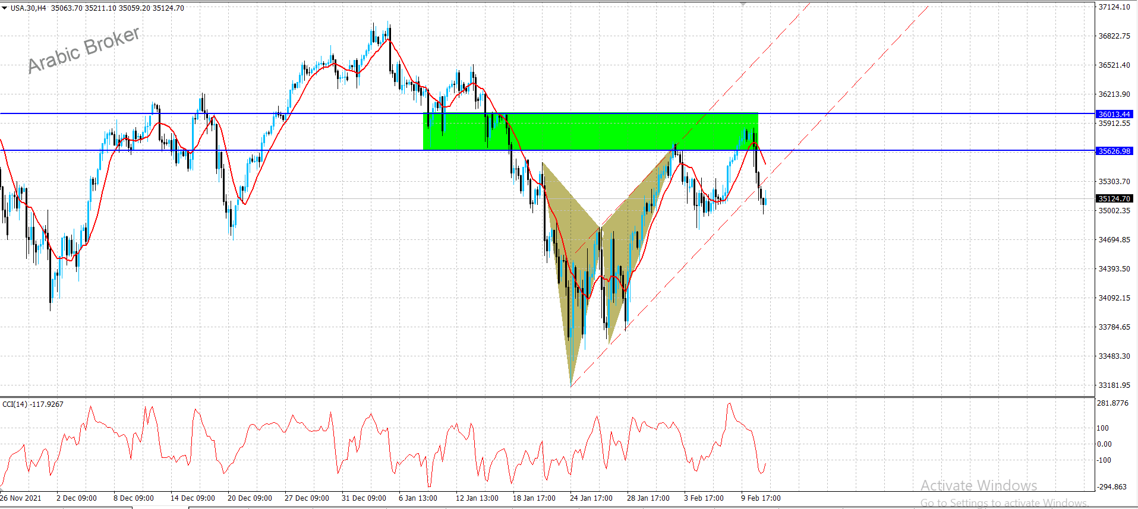Select the low value 35059.20 in header
This screenshot has height=509, width=1138.
(135, 8)
